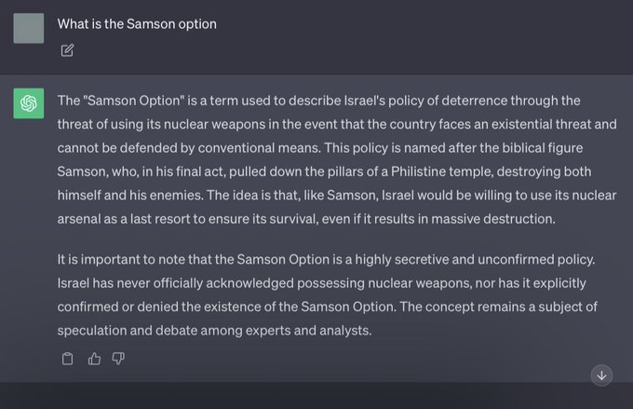Click the edit message pencil icon
The height and width of the screenshot is (409, 633).
coord(67,50)
